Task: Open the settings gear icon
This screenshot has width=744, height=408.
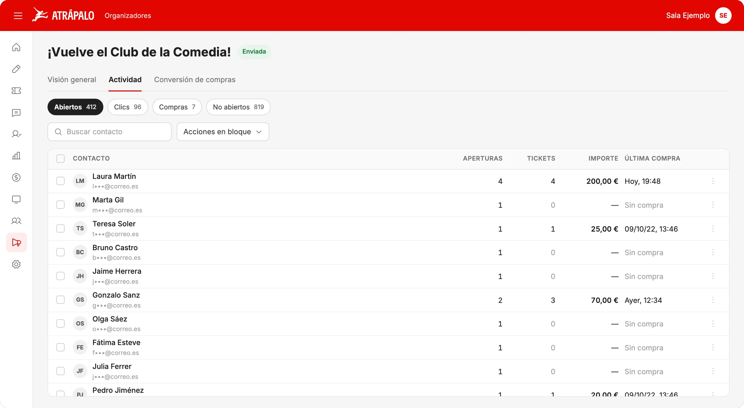Action: (16, 264)
